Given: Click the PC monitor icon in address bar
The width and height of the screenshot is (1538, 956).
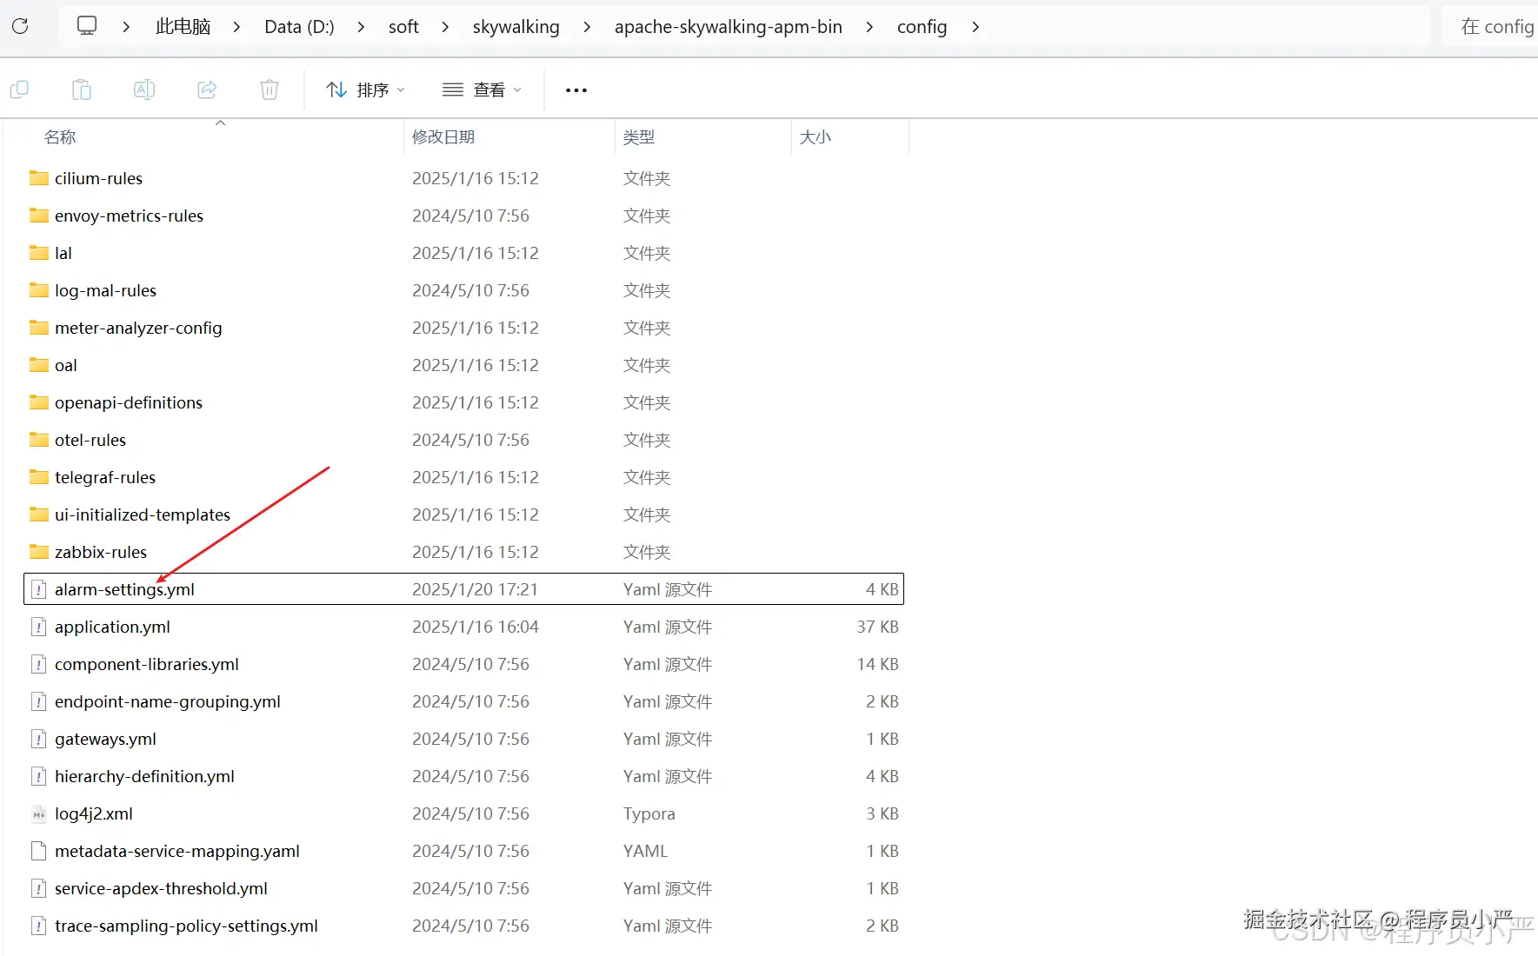Looking at the screenshot, I should click(87, 26).
